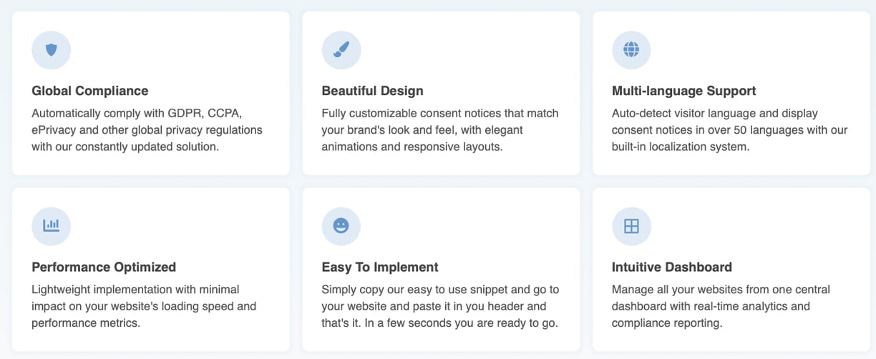Click the GDPR, CCPA compliance description text
The height and width of the screenshot is (359, 876).
coord(147,130)
